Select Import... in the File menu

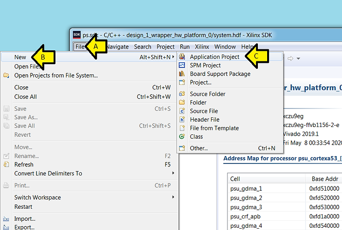click(x=24, y=218)
